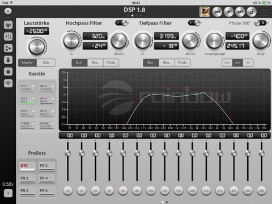Choose But. type for Hochpass filter
Screen dimensions: 272x204
[x=79, y=62]
